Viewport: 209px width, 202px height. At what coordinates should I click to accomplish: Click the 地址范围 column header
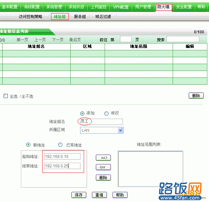click(139, 46)
